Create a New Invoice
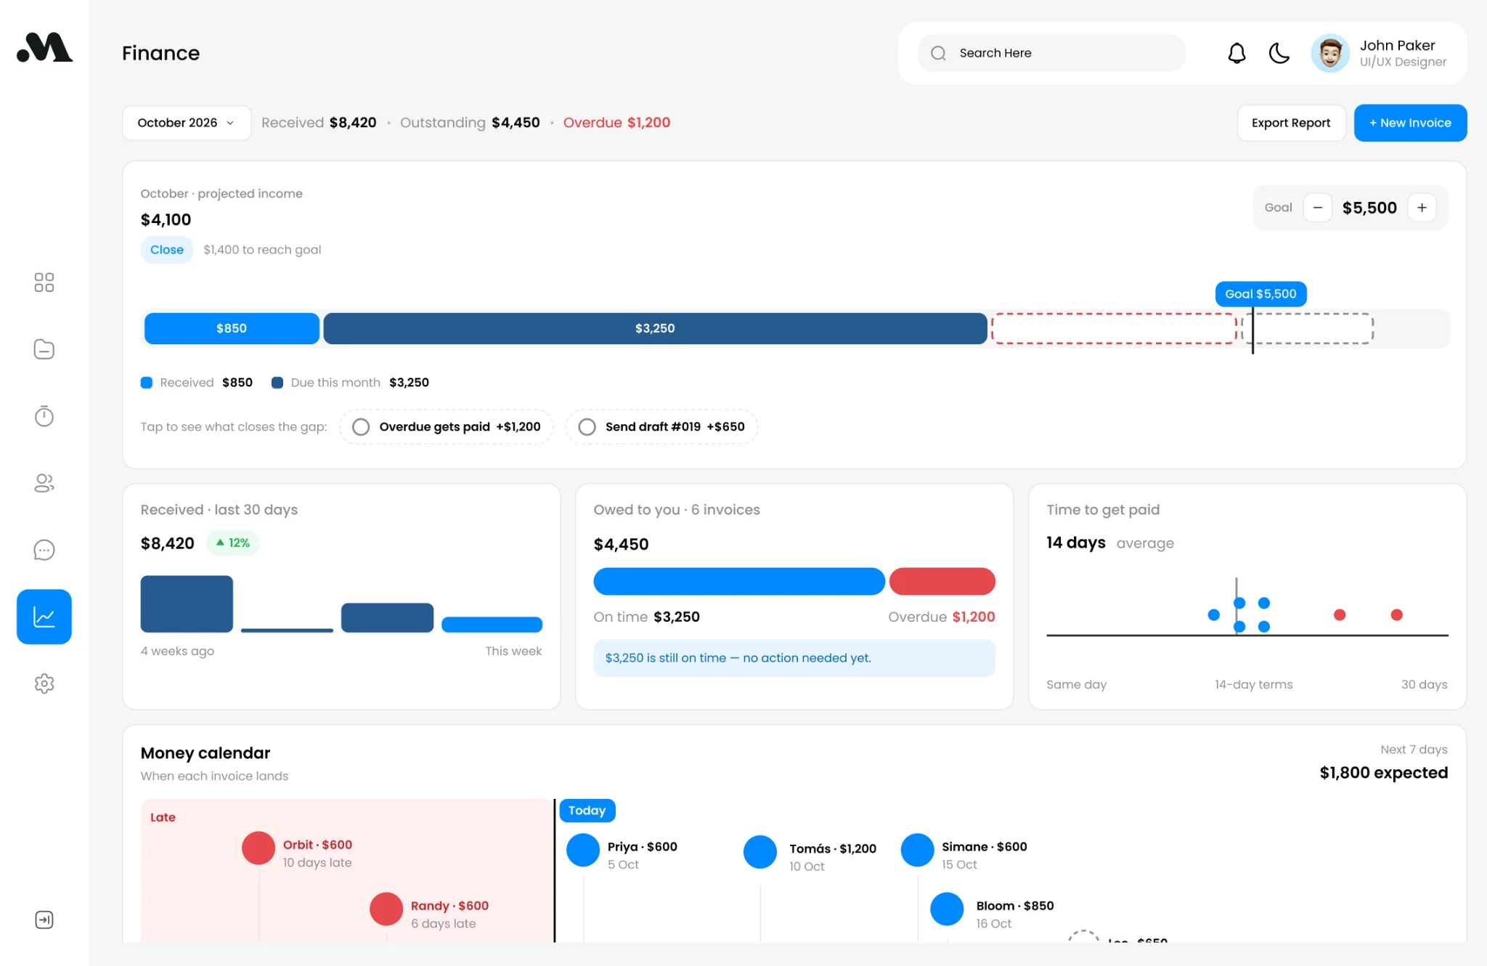 tap(1410, 123)
